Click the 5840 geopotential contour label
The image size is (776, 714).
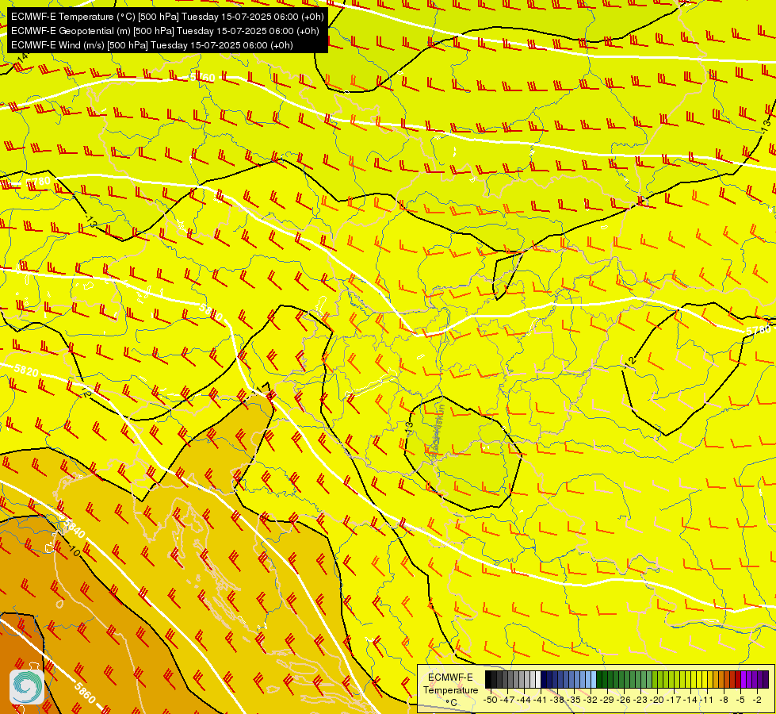(x=73, y=528)
